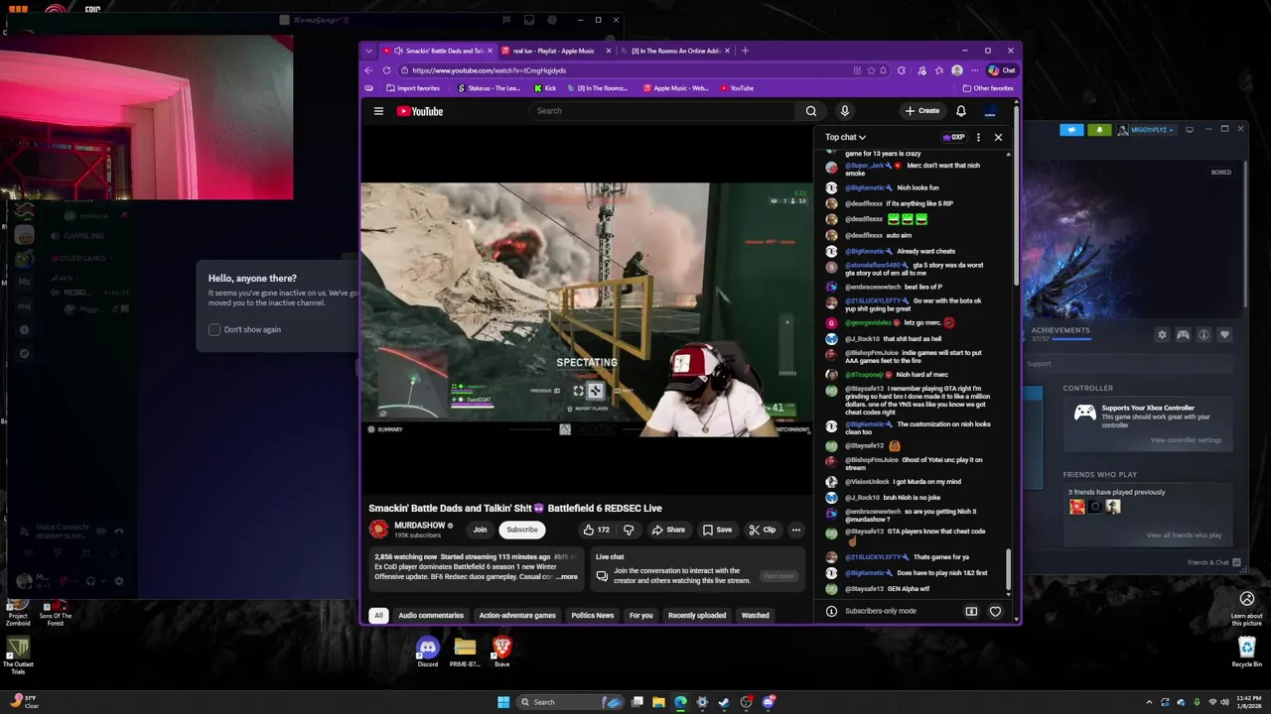Screen dimensions: 1271x714
Task: Select Politics News chip
Action: tap(593, 615)
